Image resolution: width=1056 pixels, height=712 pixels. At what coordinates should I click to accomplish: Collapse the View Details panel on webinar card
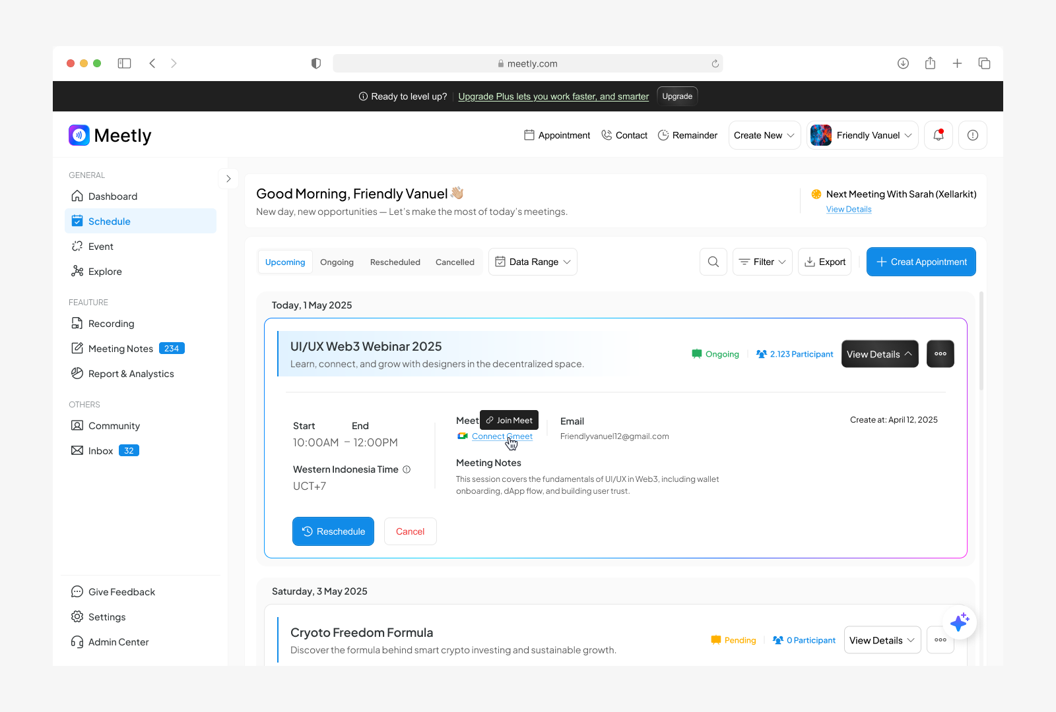(x=879, y=353)
